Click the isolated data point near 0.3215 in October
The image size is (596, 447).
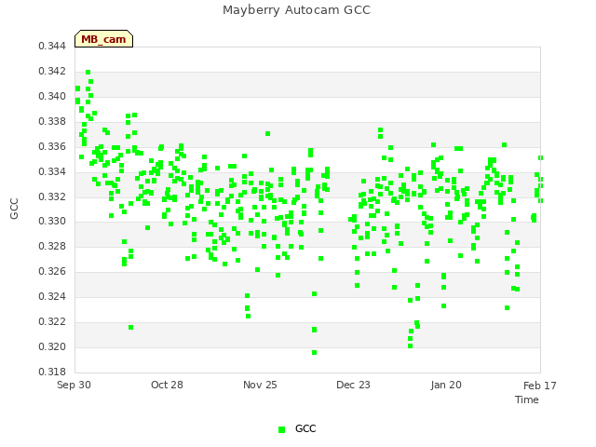pyautogui.click(x=130, y=327)
